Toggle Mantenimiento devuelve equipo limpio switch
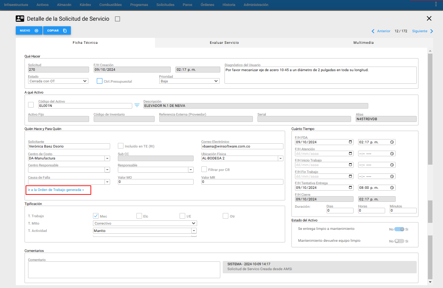Viewport: 443px width, 288px height. (400, 241)
